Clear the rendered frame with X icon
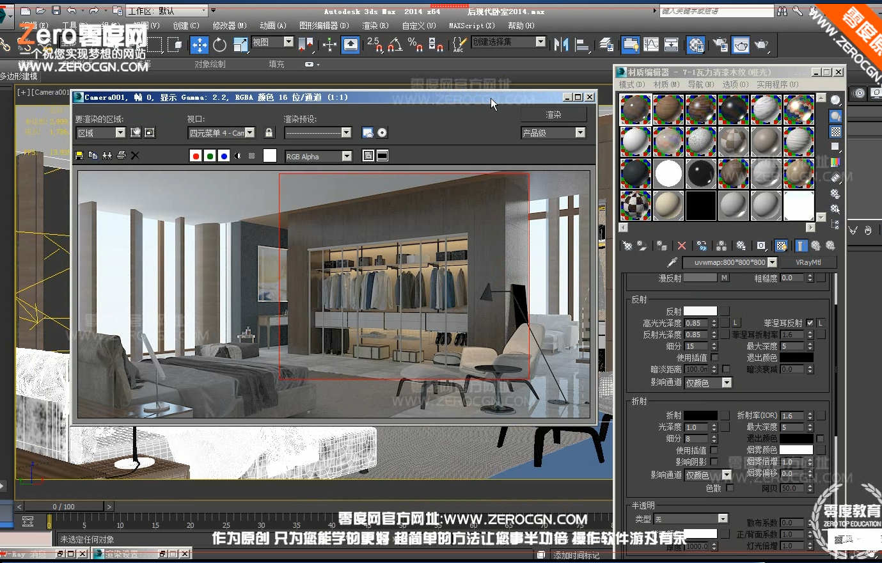Screen dimensions: 882x563 click(135, 155)
